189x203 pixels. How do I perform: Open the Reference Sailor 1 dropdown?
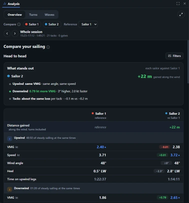coord(88,24)
